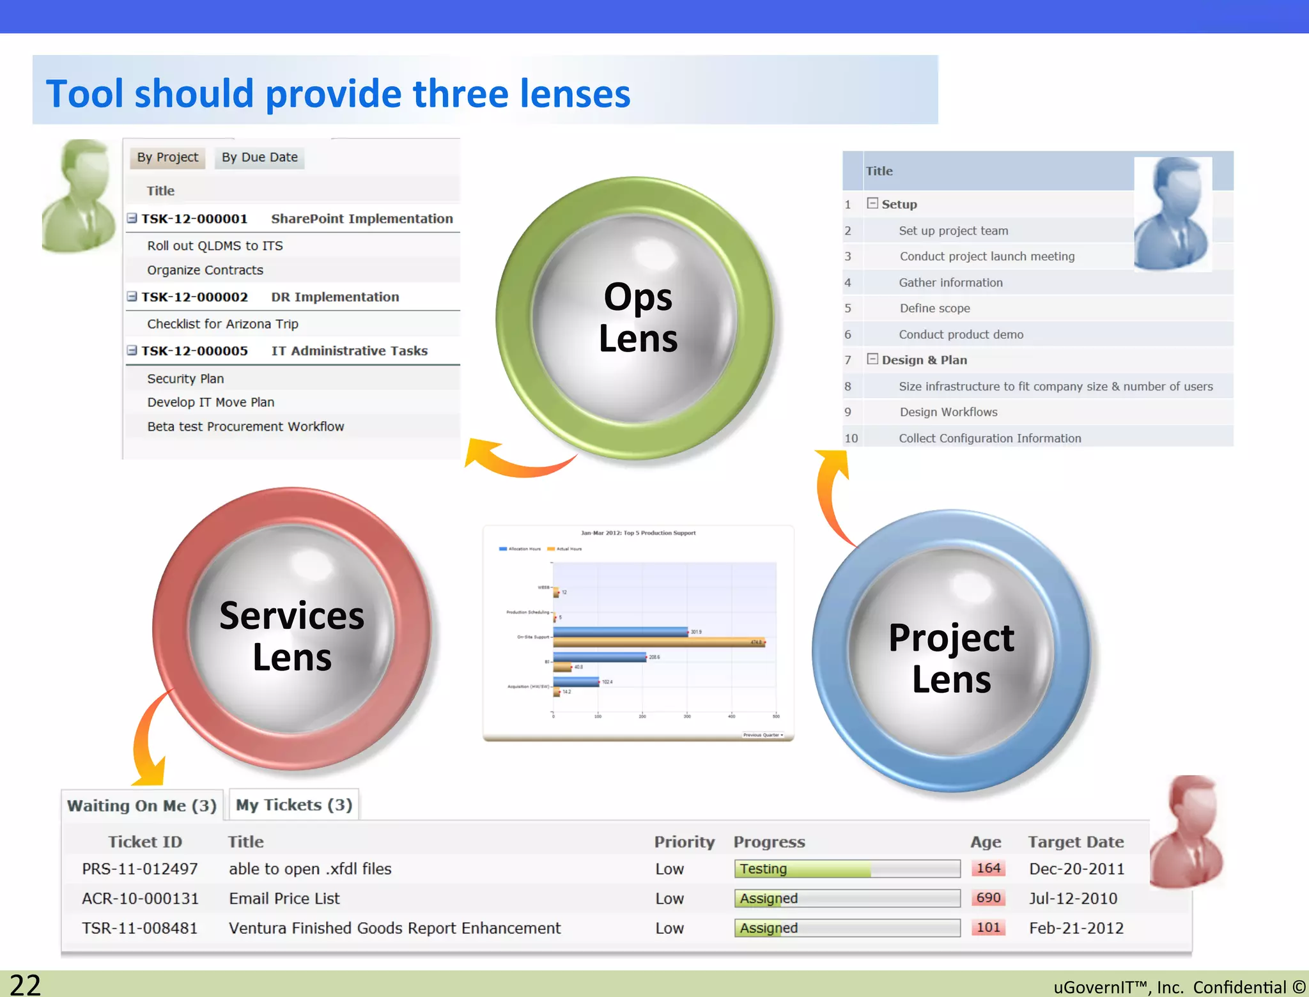Click the red user avatar icon
1309x997 pixels.
coord(1187,831)
